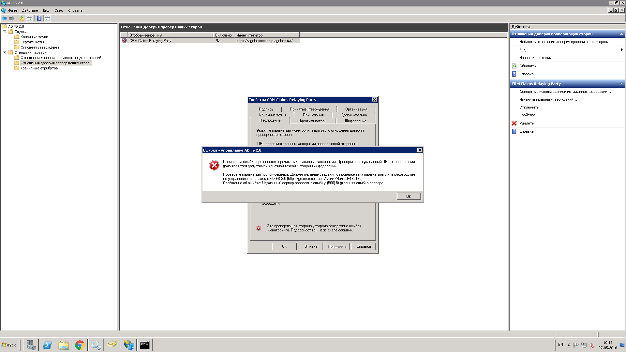Viewport: 626px width, 352px height.
Task: Switch to the Идентификаторы tab
Action: [x=312, y=121]
